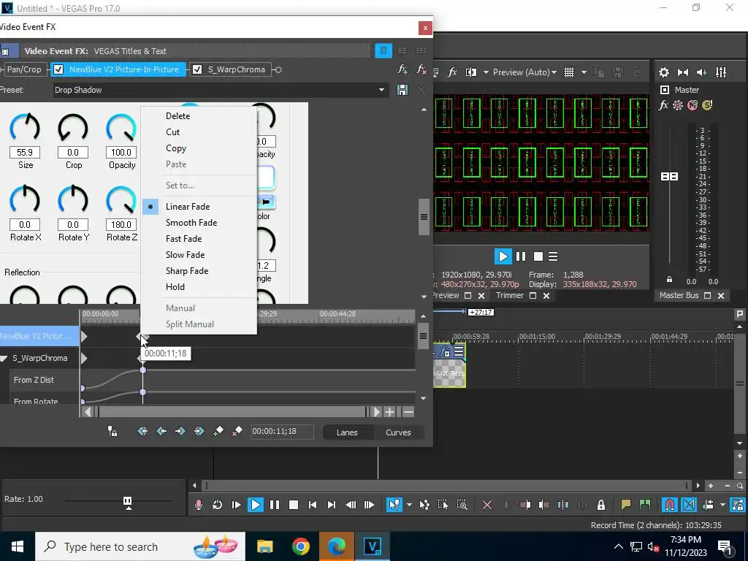
Task: Go to next keyframe arrow
Action: coord(180,432)
